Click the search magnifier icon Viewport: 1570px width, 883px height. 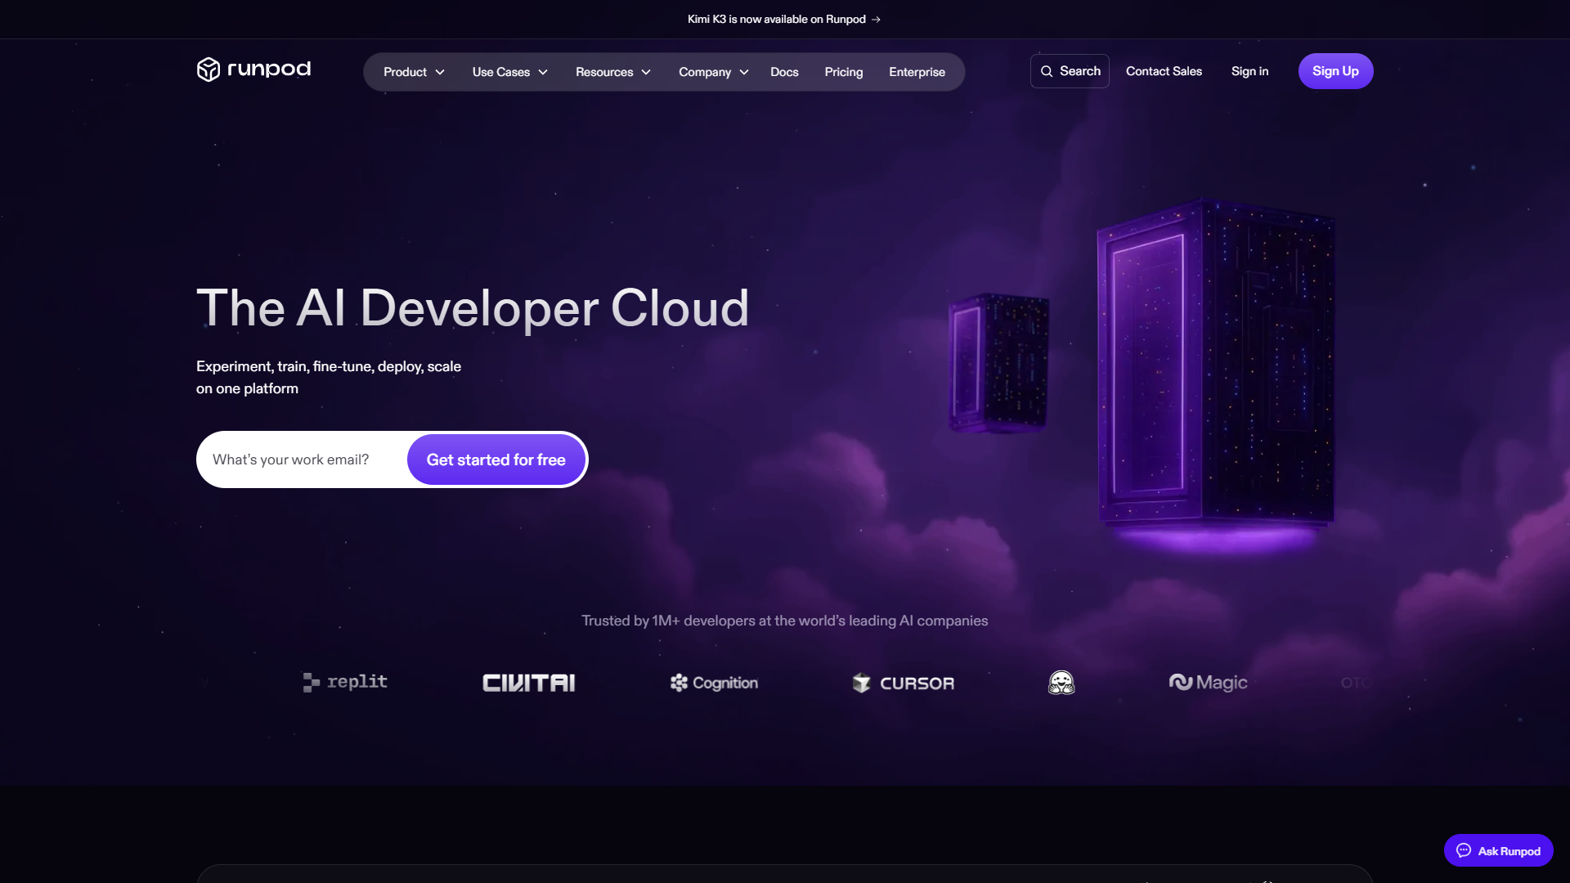click(x=1047, y=71)
